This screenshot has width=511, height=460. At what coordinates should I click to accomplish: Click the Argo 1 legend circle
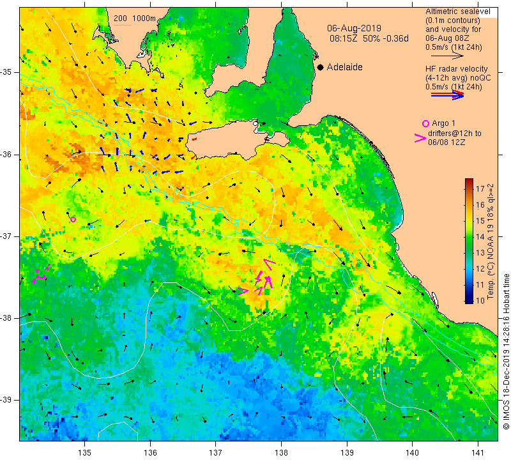pos(425,123)
